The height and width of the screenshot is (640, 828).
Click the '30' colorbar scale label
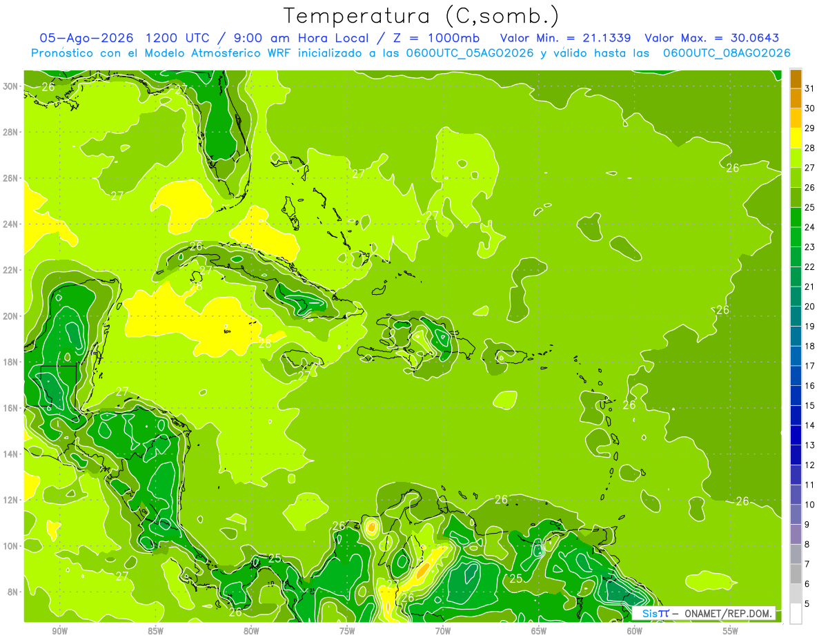(810, 108)
